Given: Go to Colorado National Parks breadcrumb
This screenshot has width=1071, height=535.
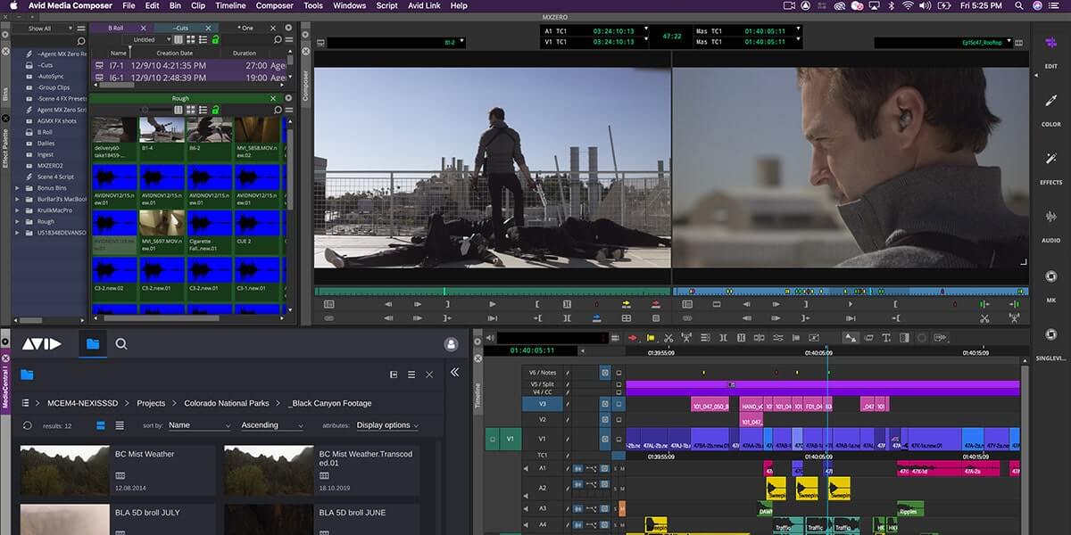Looking at the screenshot, I should tap(225, 403).
